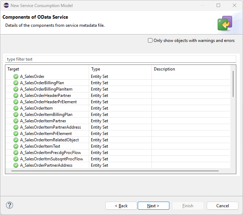Click the horizontal scrollbar under the table
Screen dimensions: 243x215
[x=114, y=171]
